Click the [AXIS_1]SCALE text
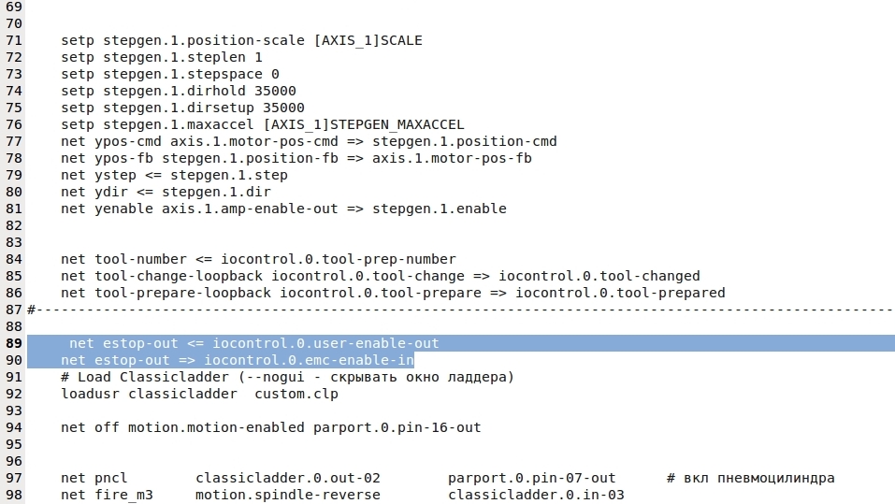The width and height of the screenshot is (895, 504). pyautogui.click(x=342, y=41)
